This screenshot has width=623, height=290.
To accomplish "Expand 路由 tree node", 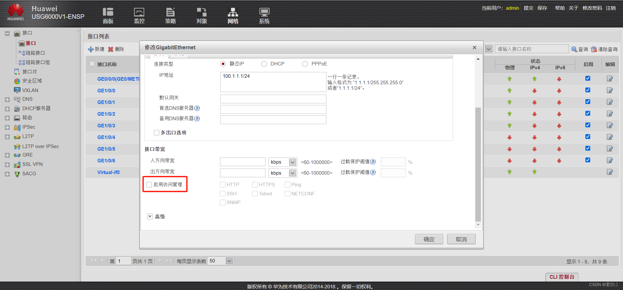I will click(7, 118).
